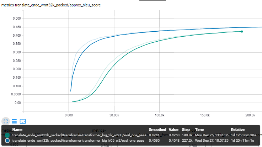Click time Wed Dec 27, 10:57:25
Viewport: 262px width, 147px height.
[x=212, y=141]
